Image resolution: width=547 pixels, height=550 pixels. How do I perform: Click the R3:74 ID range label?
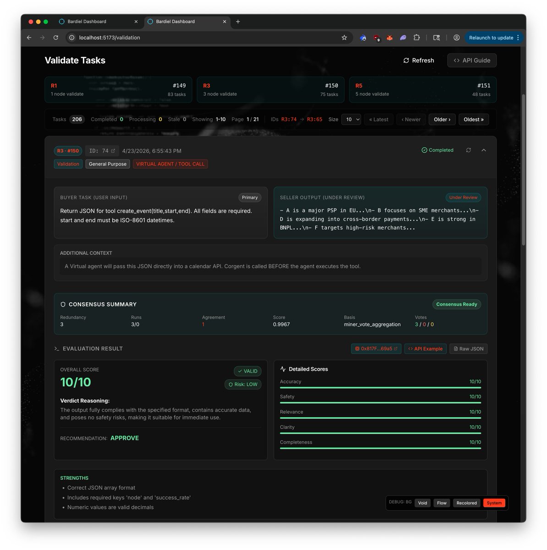point(289,119)
